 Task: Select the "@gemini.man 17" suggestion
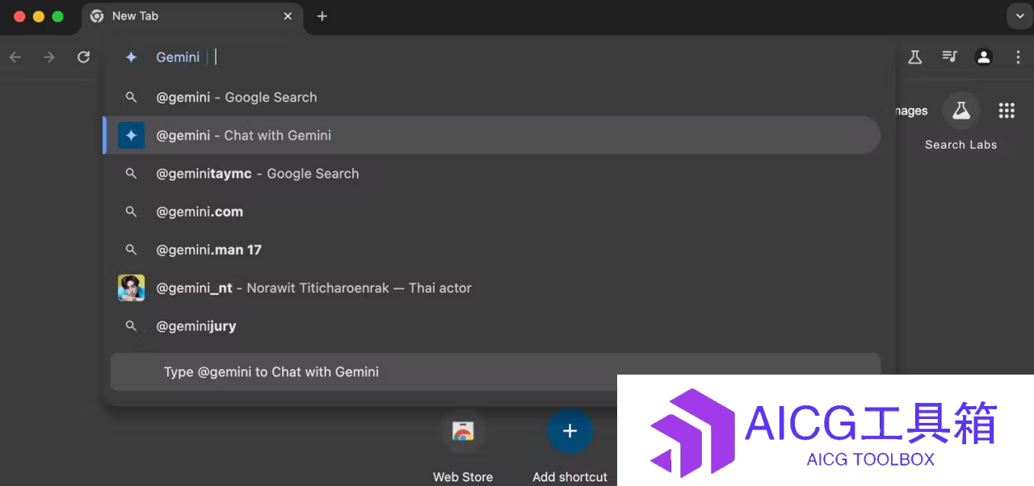click(x=492, y=250)
